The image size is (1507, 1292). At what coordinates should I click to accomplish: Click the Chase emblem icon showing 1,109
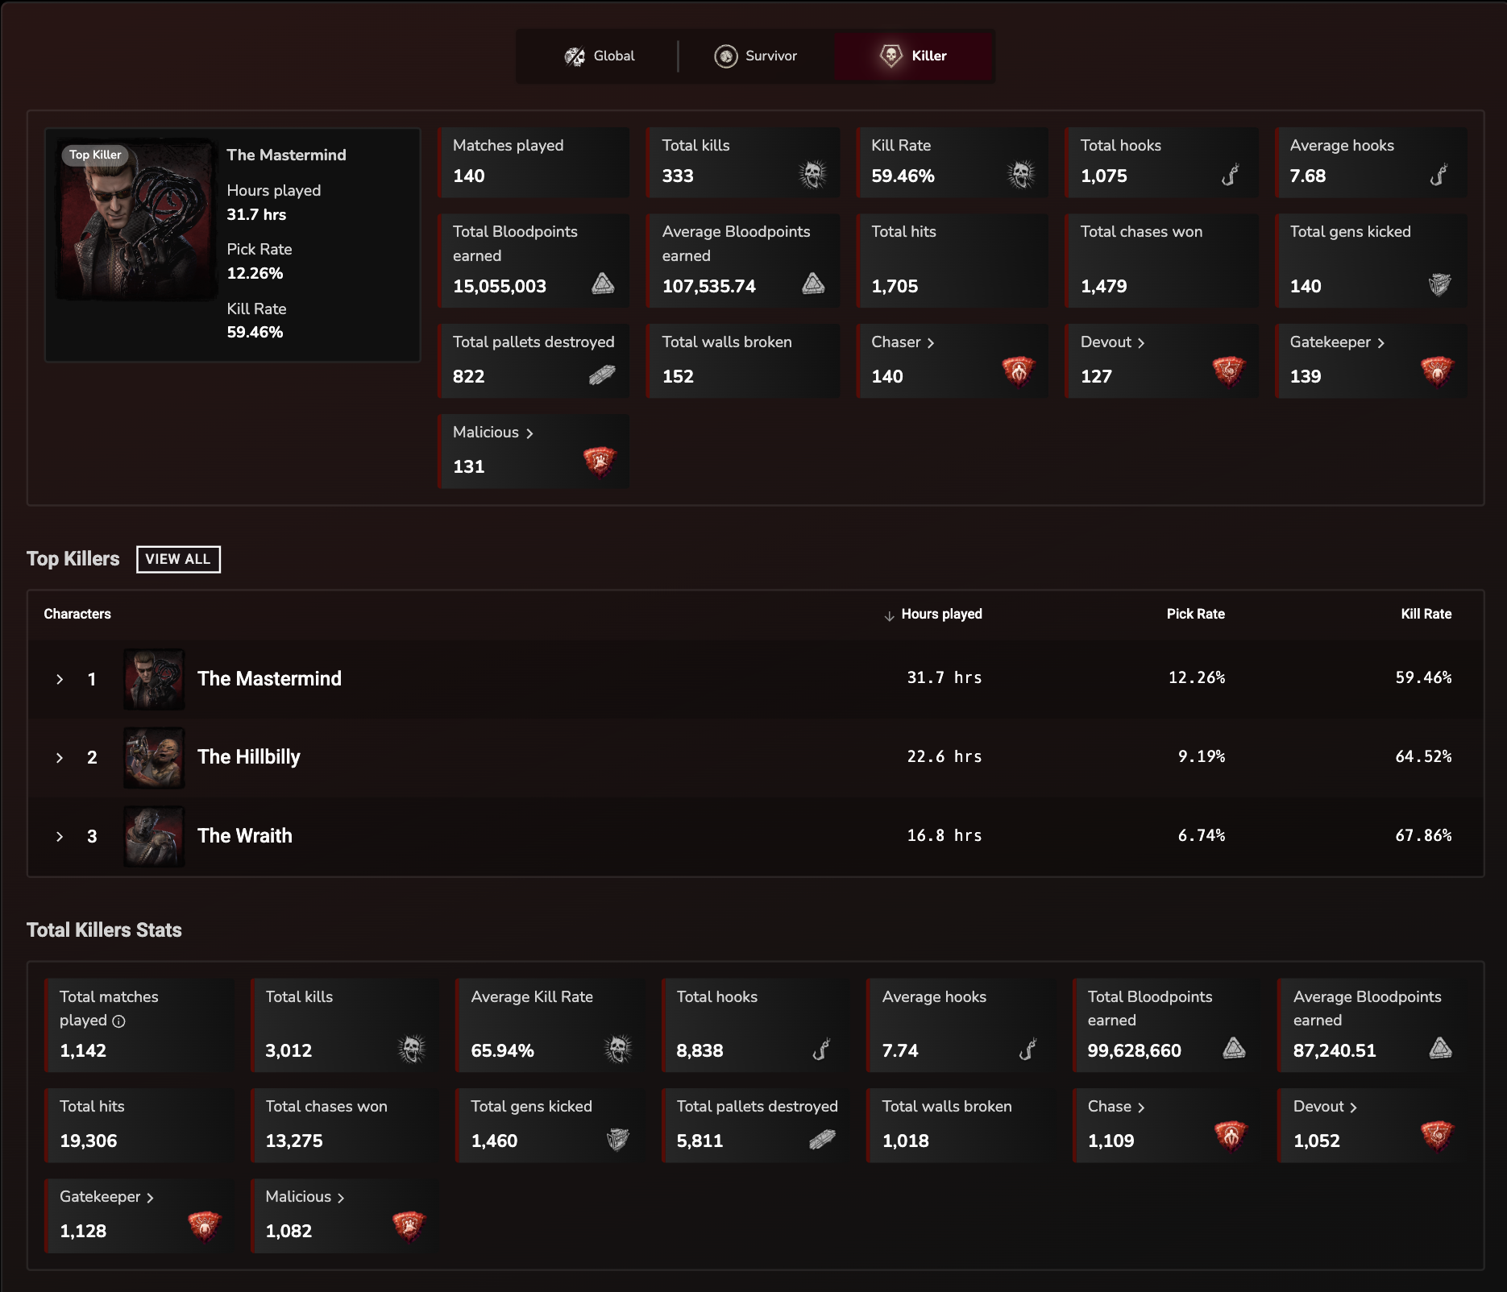pos(1231,1136)
